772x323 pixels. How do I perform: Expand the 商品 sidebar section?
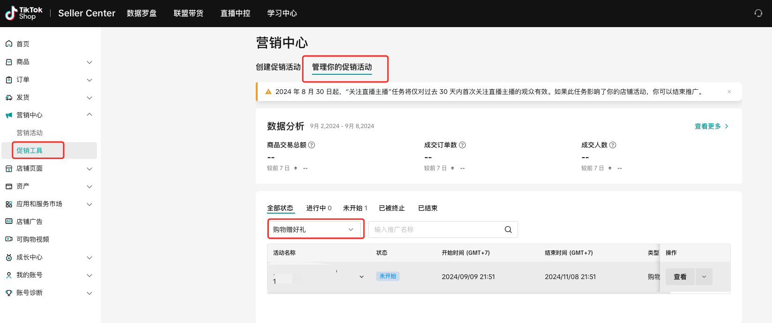point(89,62)
